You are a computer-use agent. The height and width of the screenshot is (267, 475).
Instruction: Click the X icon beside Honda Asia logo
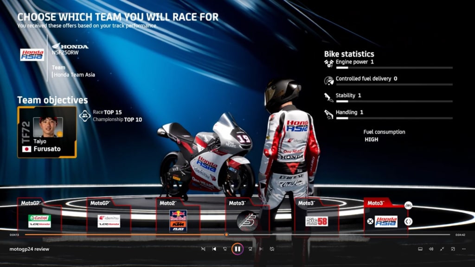pyautogui.click(x=370, y=221)
